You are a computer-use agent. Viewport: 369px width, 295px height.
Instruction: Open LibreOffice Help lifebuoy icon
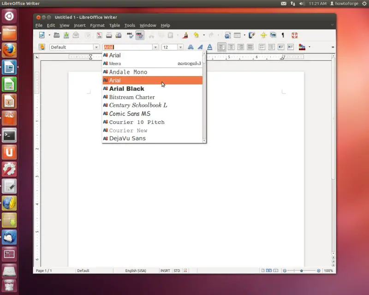click(295, 35)
